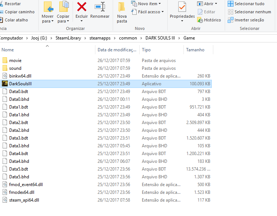Screen dimensions: 277x216
Task: Navigate to DARK SOULS III breadcrumb
Action: [x=160, y=38]
